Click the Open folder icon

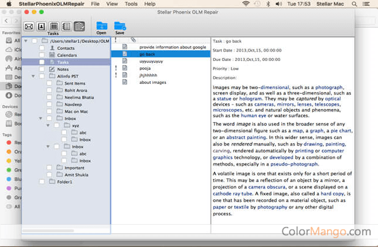[x=101, y=26]
